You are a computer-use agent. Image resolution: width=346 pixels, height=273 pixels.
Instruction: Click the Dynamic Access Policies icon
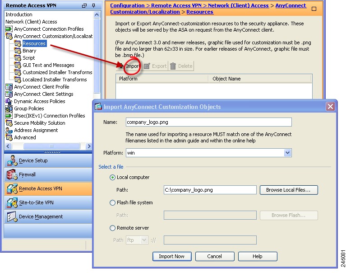[x=9, y=101]
